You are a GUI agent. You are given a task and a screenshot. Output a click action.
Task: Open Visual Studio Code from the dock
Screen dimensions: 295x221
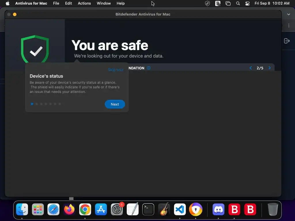180,209
